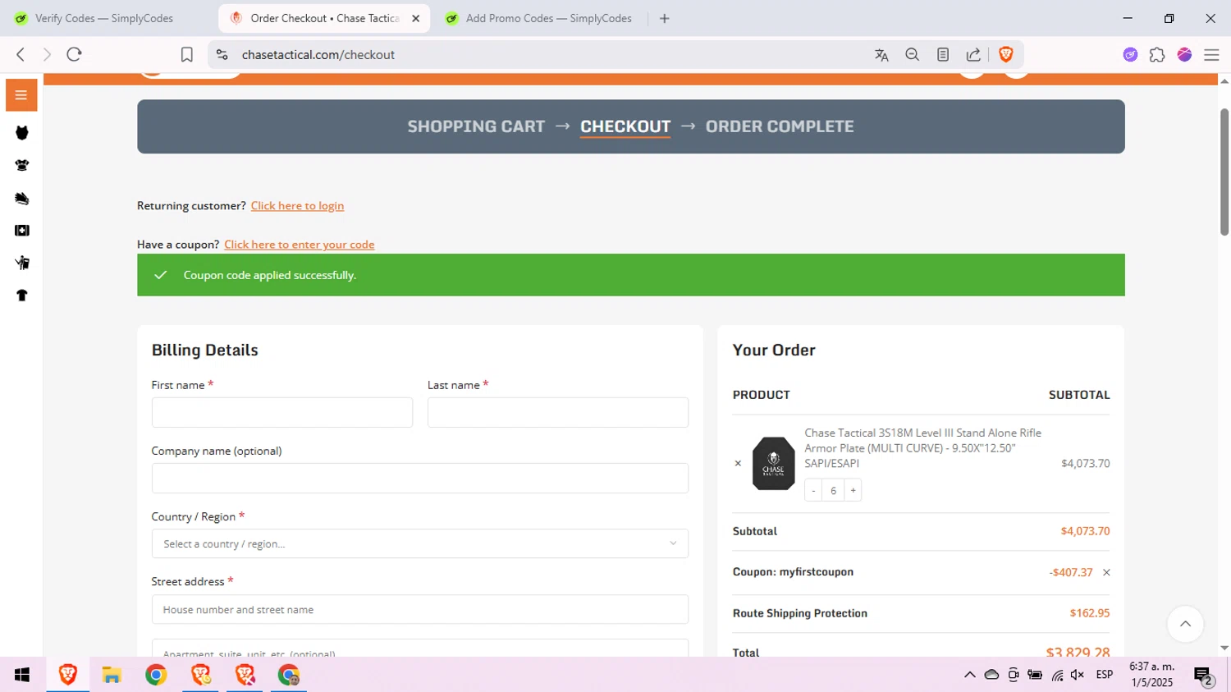Open Windows Start menu
Viewport: 1231px width, 692px height.
[22, 675]
